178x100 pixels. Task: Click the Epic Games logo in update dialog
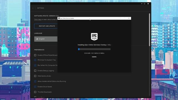94,37
